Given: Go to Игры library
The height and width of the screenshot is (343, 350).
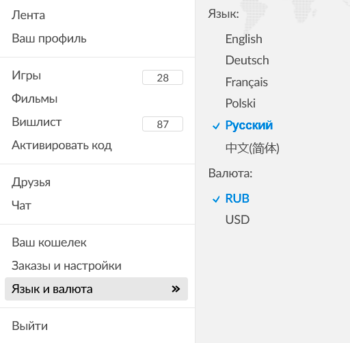Looking at the screenshot, I should (27, 75).
